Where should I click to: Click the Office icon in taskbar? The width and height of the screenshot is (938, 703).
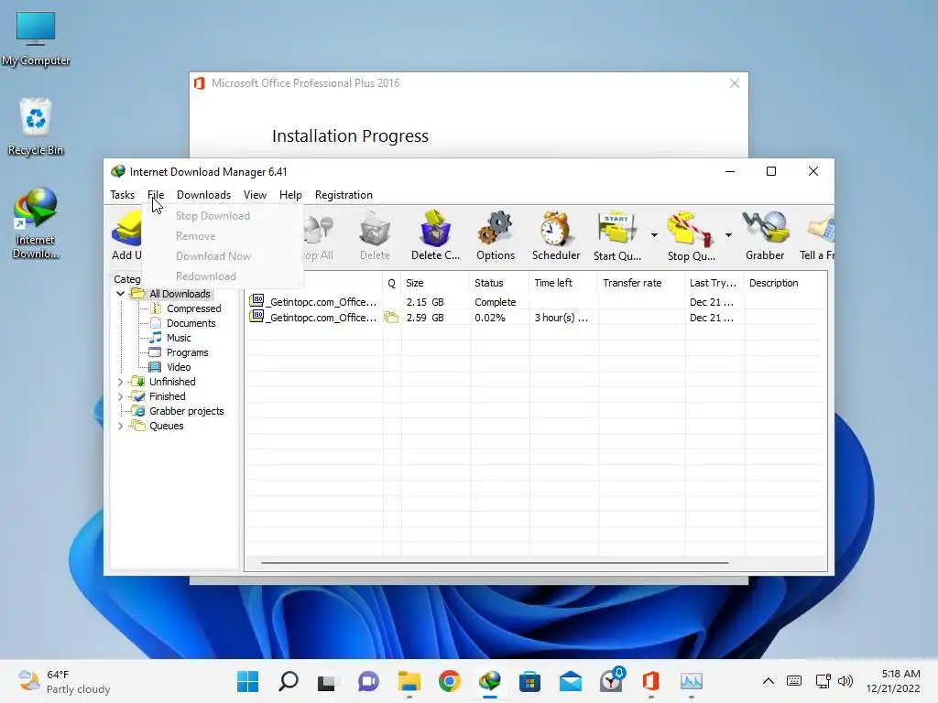click(x=651, y=681)
